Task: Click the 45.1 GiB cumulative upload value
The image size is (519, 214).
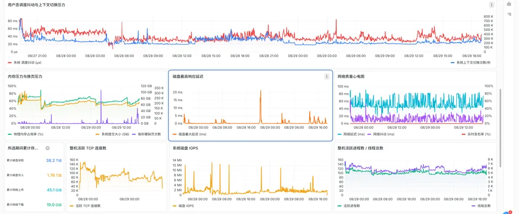Action: coord(54,190)
